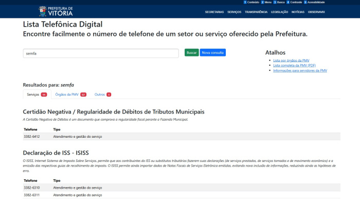
Task: Open the Transparência menu
Action: pos(256,12)
